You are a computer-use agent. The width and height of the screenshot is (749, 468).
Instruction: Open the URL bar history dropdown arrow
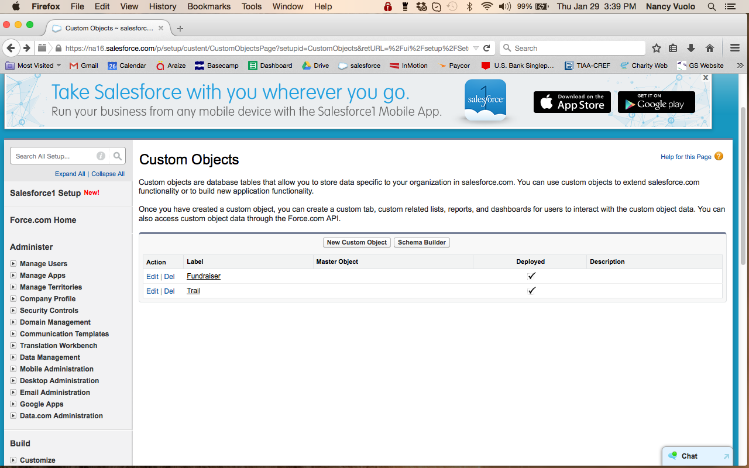(476, 48)
